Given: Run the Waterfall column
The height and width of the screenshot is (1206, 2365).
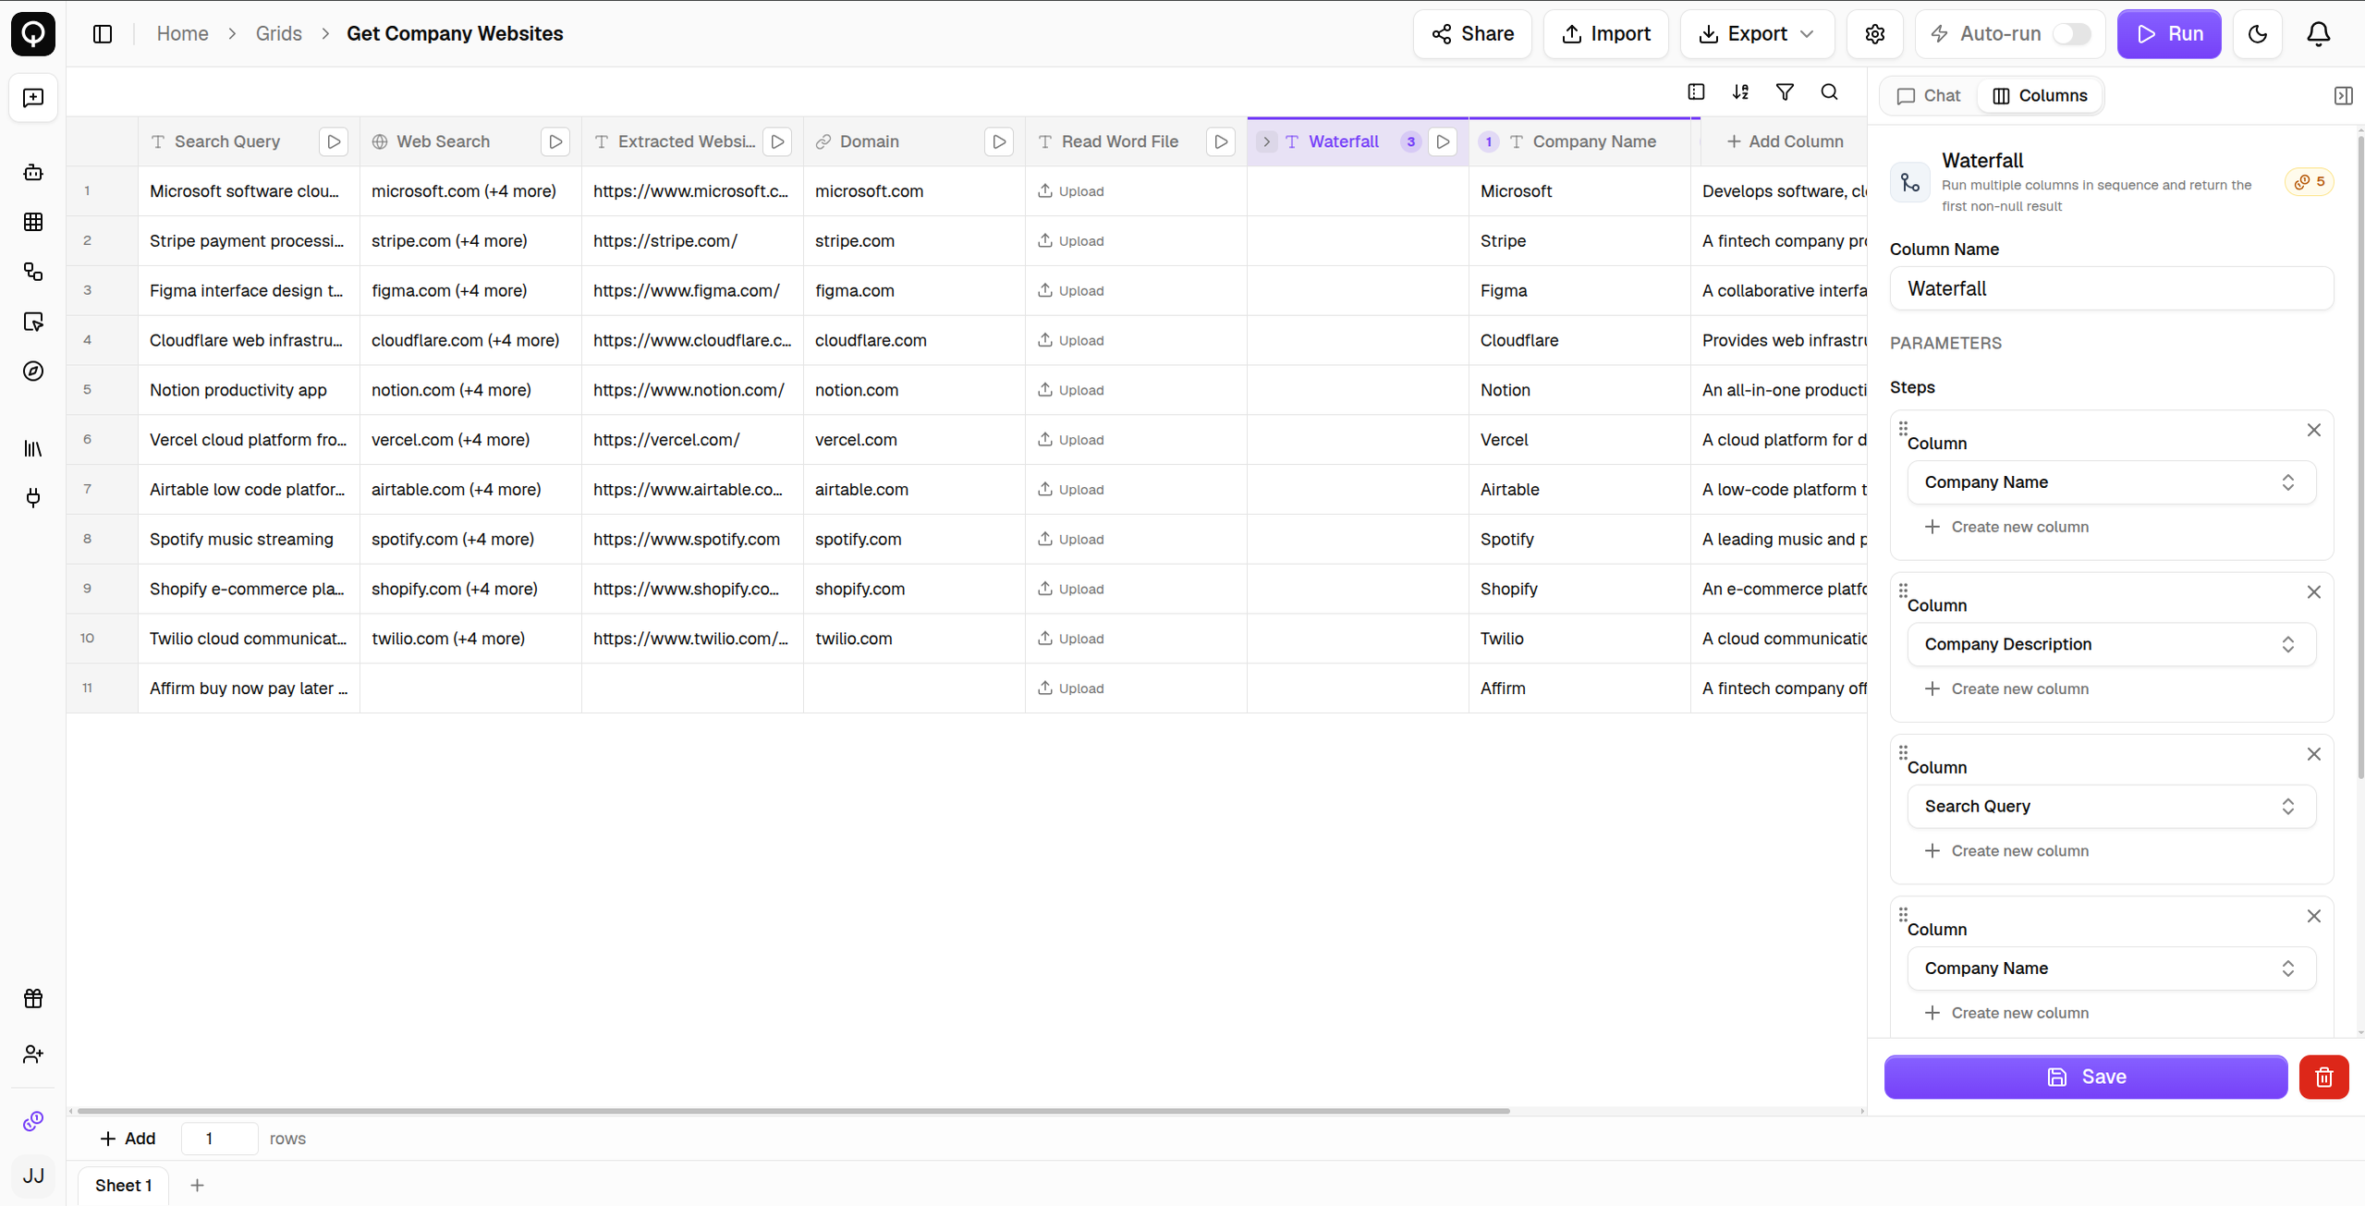Looking at the screenshot, I should (x=1443, y=142).
